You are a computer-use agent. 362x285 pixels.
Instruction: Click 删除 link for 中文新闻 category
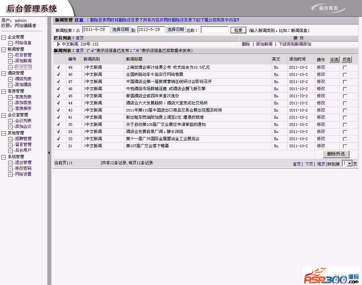coord(246,44)
